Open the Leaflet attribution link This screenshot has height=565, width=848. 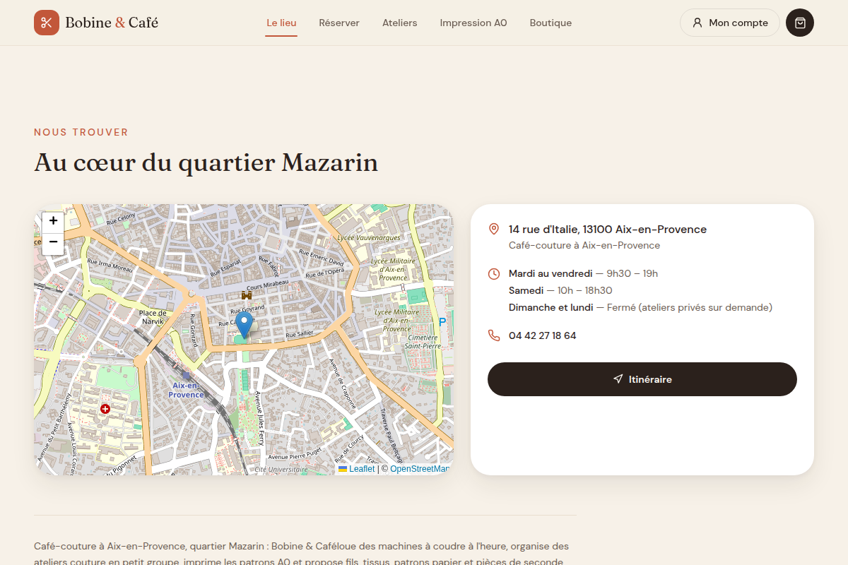357,469
